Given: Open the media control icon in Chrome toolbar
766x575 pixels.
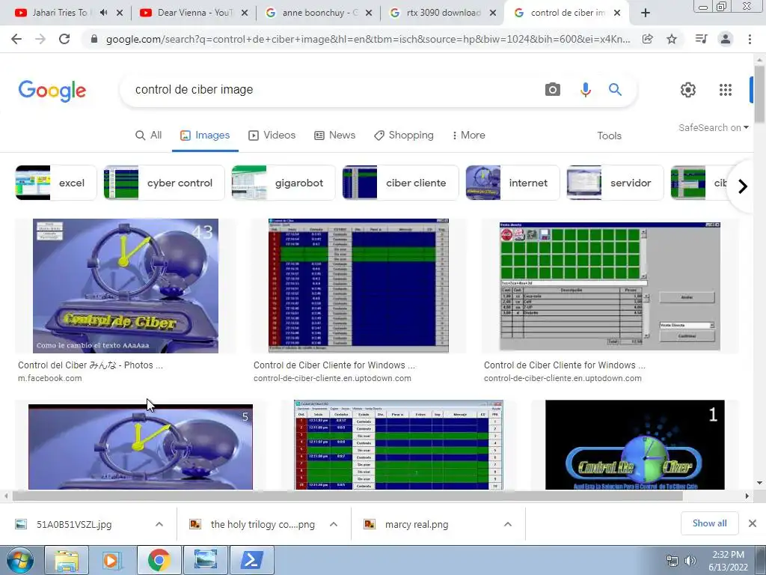Looking at the screenshot, I should point(701,39).
